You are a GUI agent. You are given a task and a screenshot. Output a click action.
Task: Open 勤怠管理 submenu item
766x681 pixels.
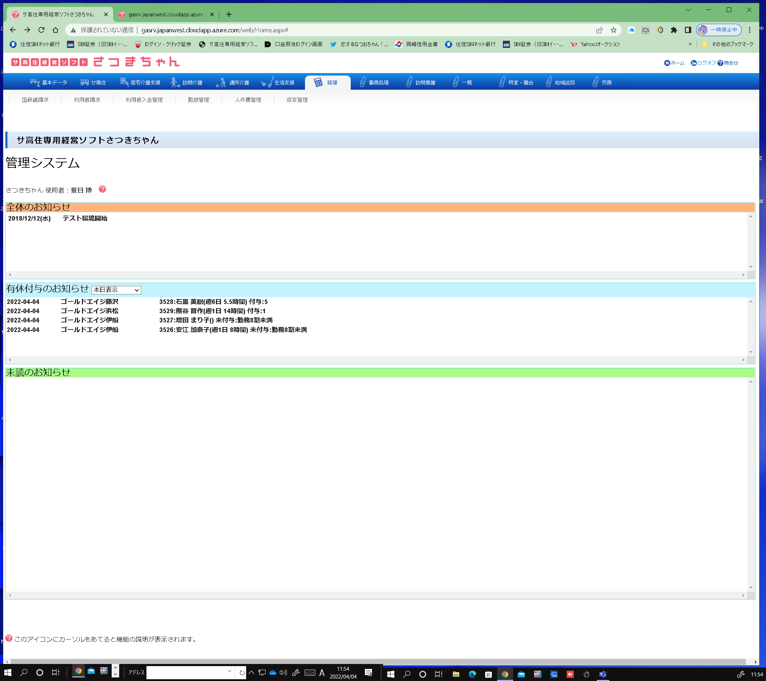click(198, 100)
